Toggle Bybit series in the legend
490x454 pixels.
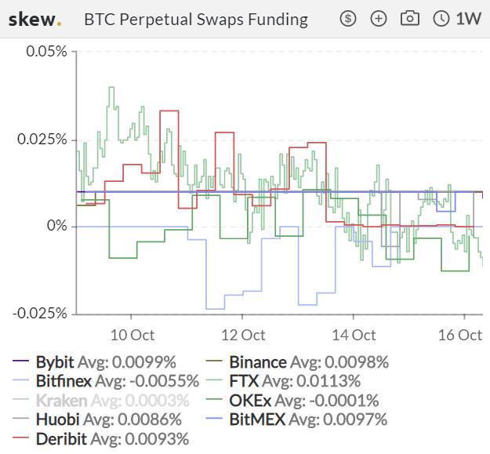click(x=94, y=361)
